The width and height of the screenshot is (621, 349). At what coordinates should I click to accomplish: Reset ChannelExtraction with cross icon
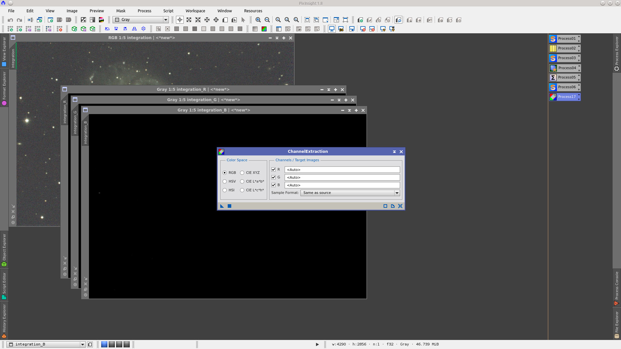(400, 206)
